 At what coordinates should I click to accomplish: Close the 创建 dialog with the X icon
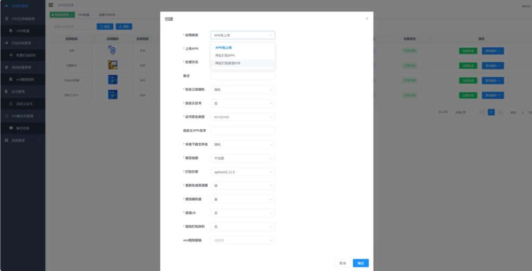tap(367, 19)
